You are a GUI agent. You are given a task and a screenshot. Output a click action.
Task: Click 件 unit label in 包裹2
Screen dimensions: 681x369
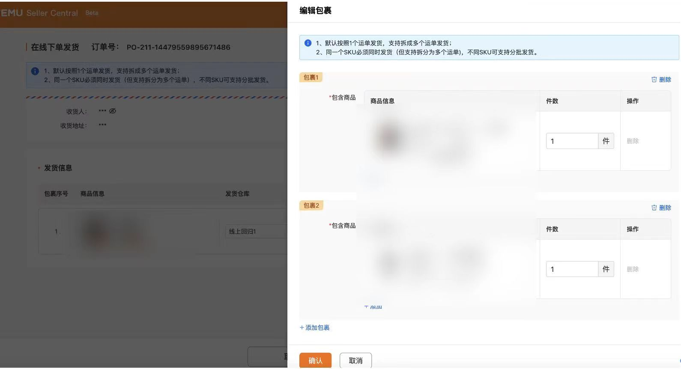(x=606, y=269)
